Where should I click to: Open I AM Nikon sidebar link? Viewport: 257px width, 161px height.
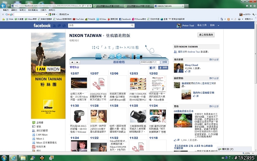point(42,135)
